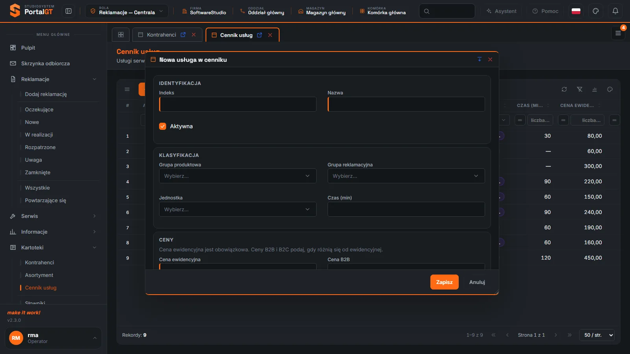630x354 pixels.
Task: Expand the Informacje menu section
Action: 53,232
